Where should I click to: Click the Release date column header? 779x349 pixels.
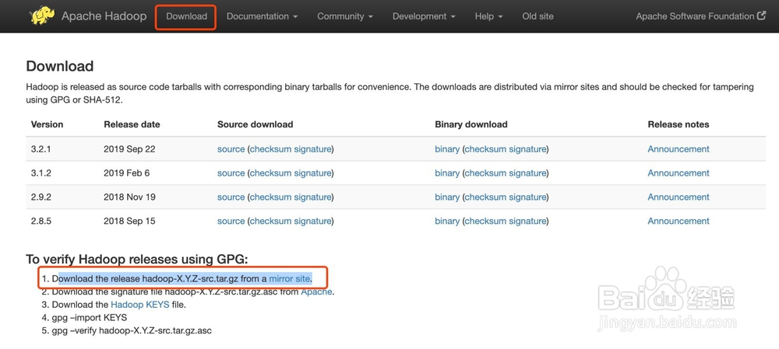[132, 124]
